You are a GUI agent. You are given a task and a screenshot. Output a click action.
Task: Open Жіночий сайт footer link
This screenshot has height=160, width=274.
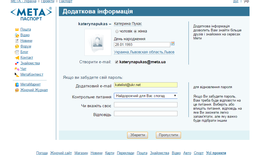(x=61, y=153)
